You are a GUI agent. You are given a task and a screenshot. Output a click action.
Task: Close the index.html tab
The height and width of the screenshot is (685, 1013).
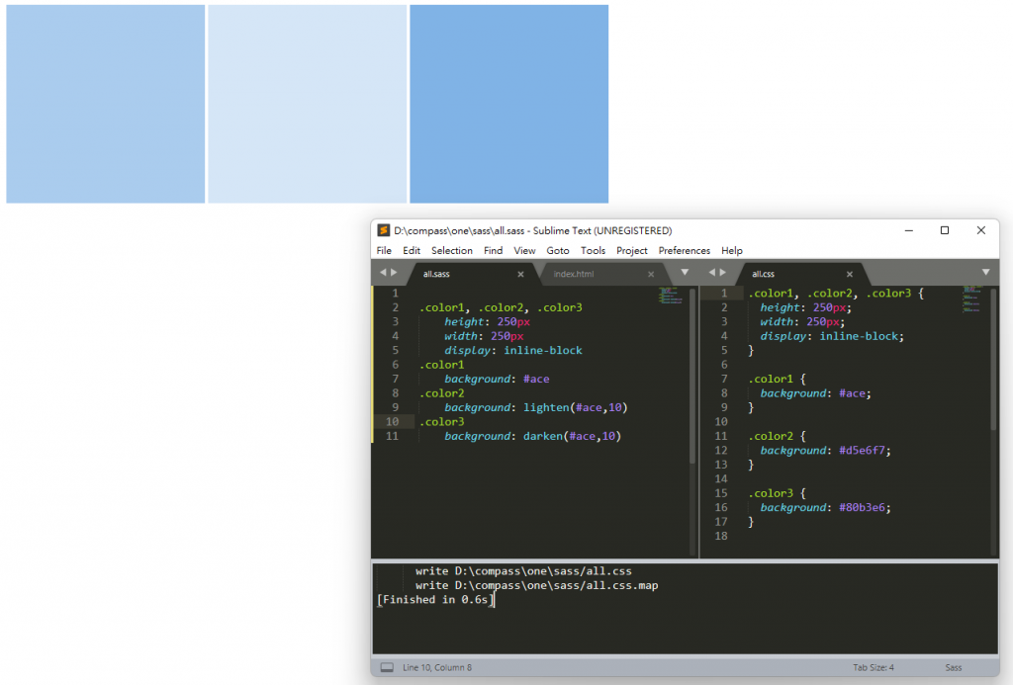point(651,275)
